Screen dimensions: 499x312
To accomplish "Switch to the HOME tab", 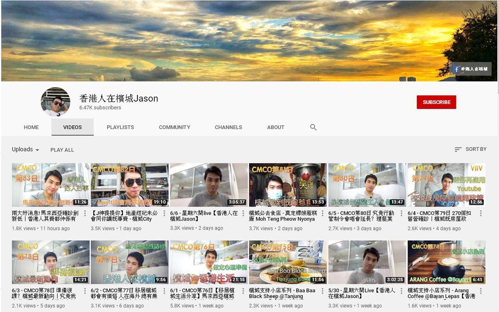I will pyautogui.click(x=31, y=128).
